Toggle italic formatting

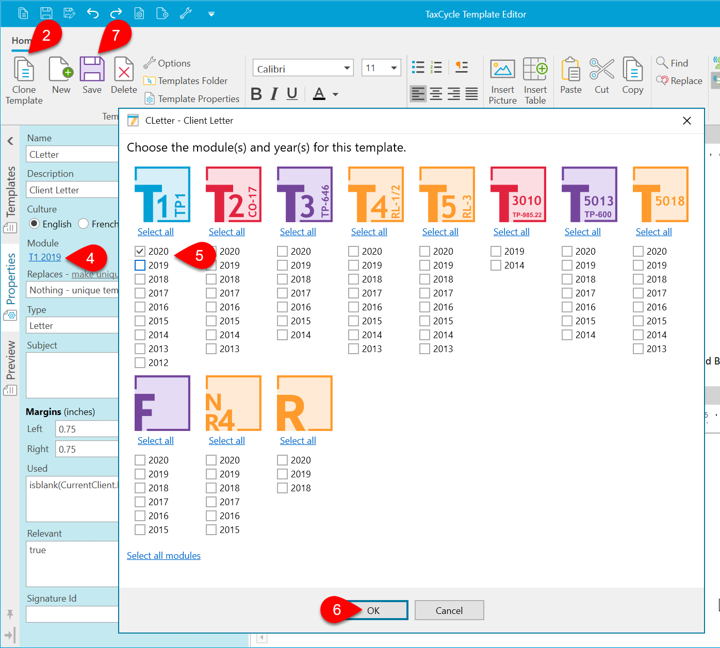pyautogui.click(x=274, y=93)
